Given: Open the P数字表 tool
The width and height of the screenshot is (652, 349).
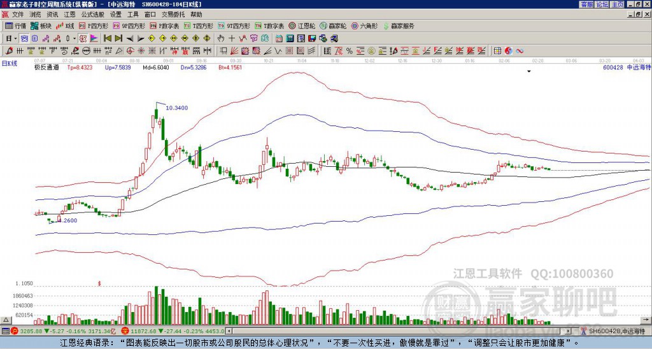Looking at the screenshot, I should (x=164, y=25).
